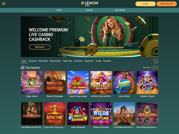Click the Log In button
This screenshot has height=134, width=179.
[145, 4]
